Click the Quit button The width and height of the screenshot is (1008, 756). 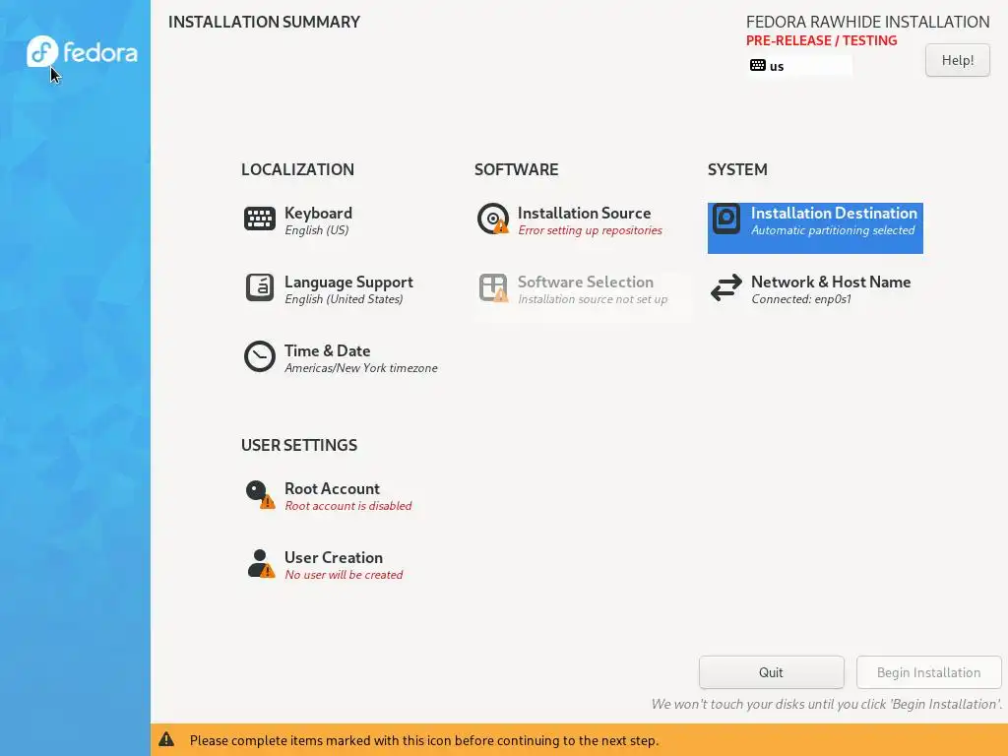771,672
